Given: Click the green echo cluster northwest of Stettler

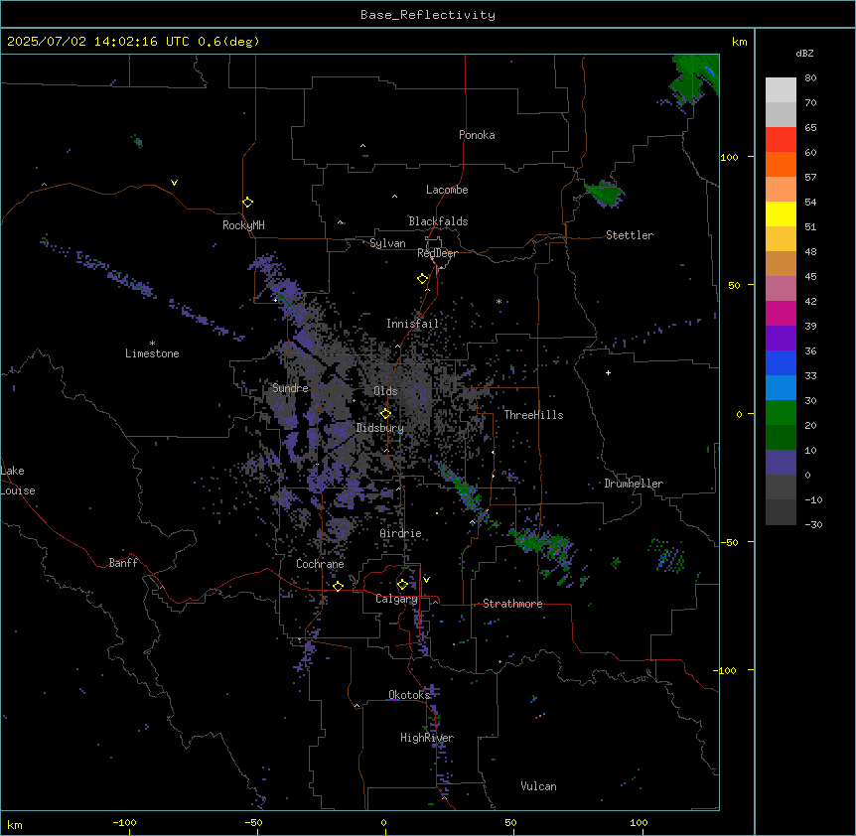Looking at the screenshot, I should [x=605, y=194].
